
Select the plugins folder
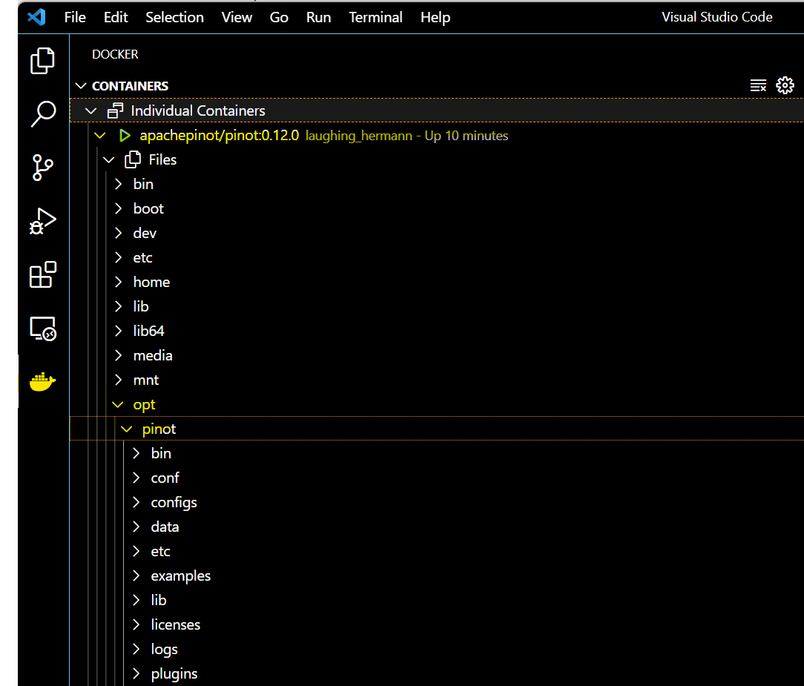coord(174,673)
